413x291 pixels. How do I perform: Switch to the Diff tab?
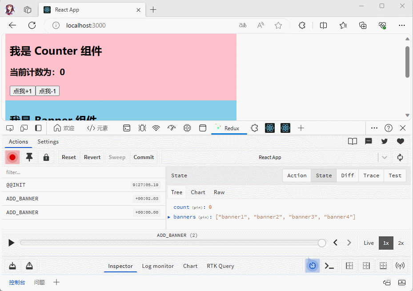(347, 175)
